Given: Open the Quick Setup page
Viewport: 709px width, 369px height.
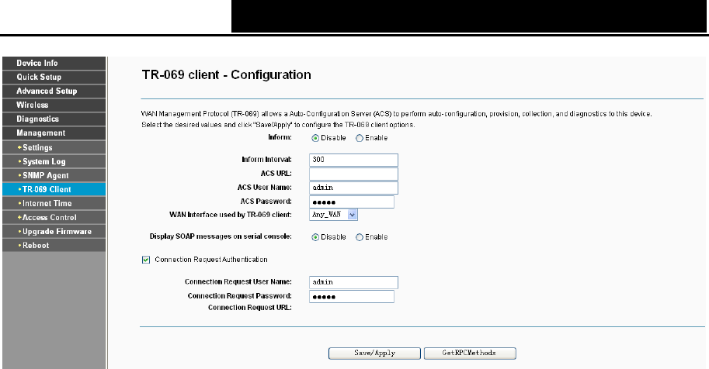Looking at the screenshot, I should (54, 78).
